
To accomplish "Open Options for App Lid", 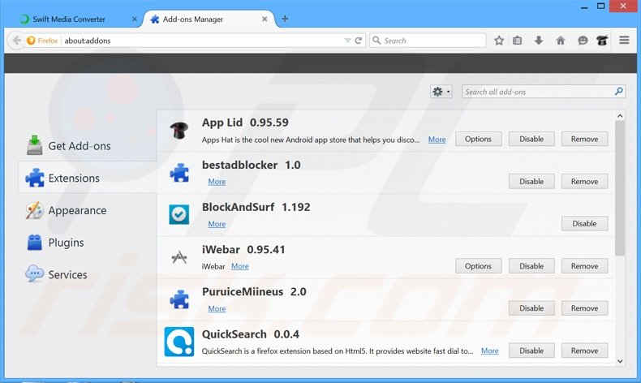I will [478, 139].
